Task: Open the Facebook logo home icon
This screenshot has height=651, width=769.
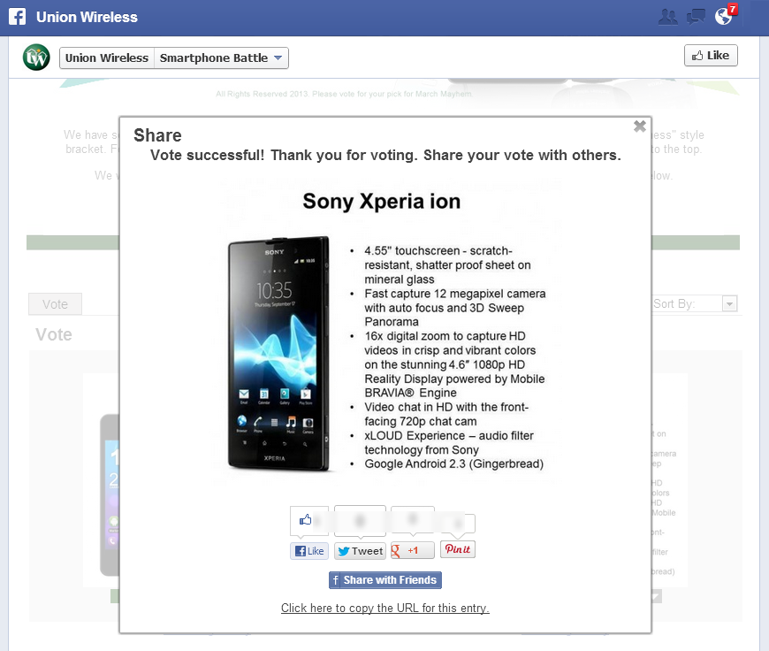Action: [17, 17]
